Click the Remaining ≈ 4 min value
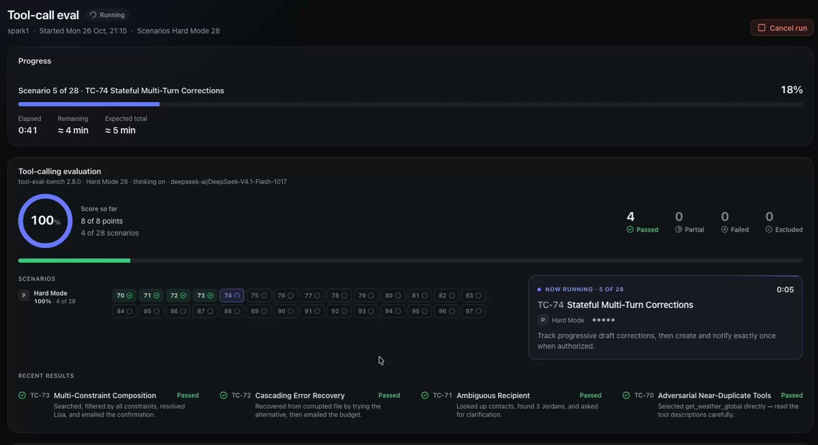The width and height of the screenshot is (818, 445). click(72, 130)
